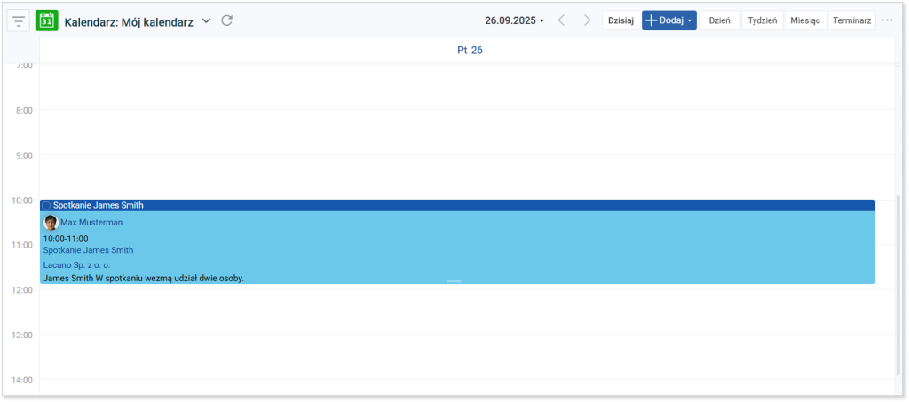909x402 pixels.
Task: Open the Max Musterman contact link
Action: 91,223
